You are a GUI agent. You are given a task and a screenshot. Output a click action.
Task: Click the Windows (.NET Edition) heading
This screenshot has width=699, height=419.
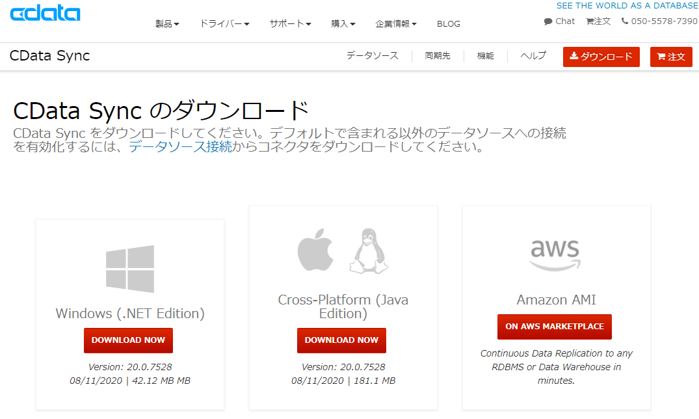pos(130,313)
